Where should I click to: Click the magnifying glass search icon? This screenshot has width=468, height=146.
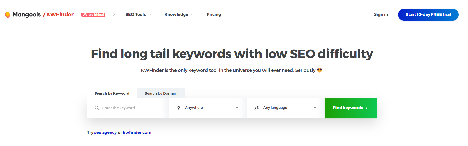(97, 108)
